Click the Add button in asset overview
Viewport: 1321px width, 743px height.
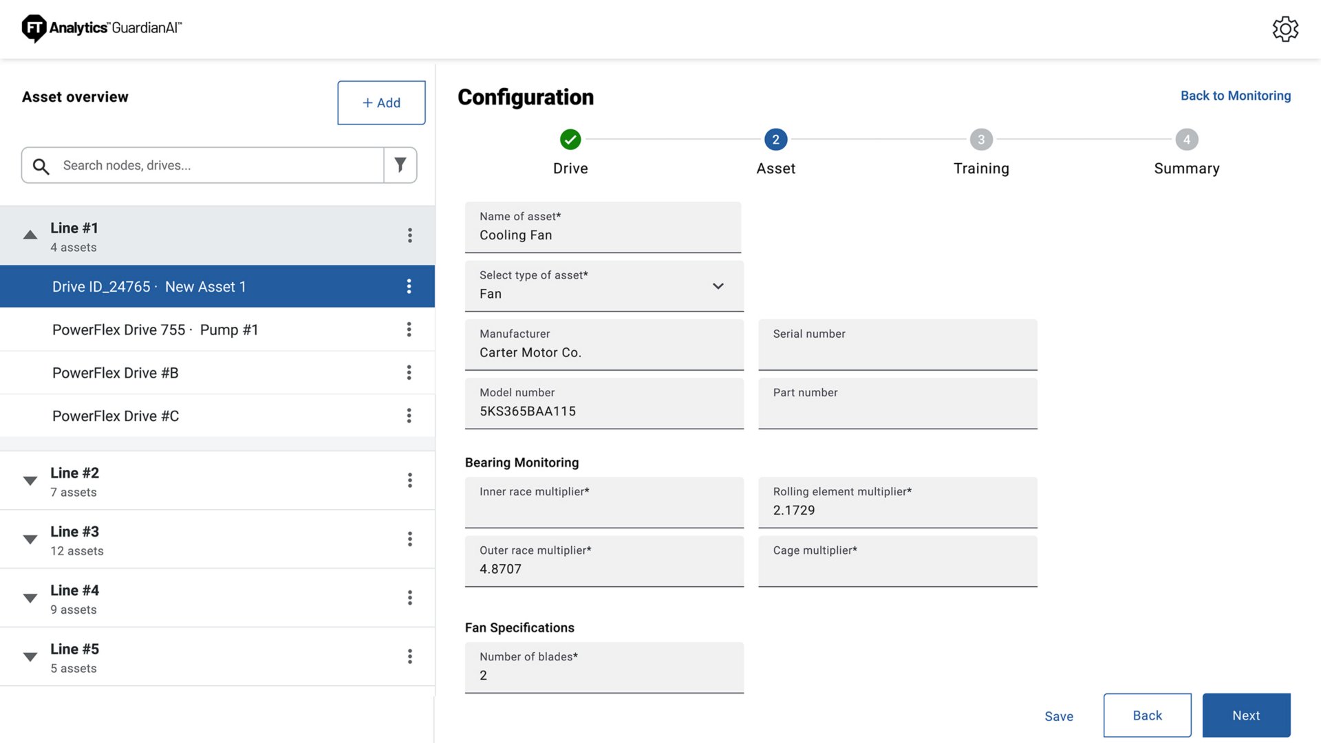381,103
